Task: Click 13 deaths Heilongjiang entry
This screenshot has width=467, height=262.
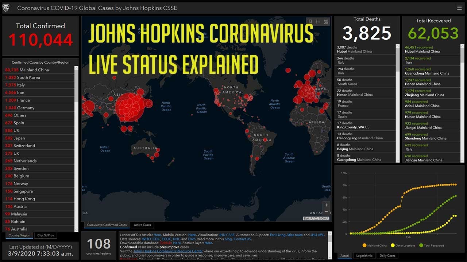Action: (x=365, y=136)
